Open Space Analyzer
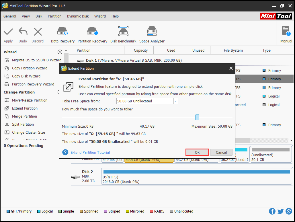 (x=152, y=34)
